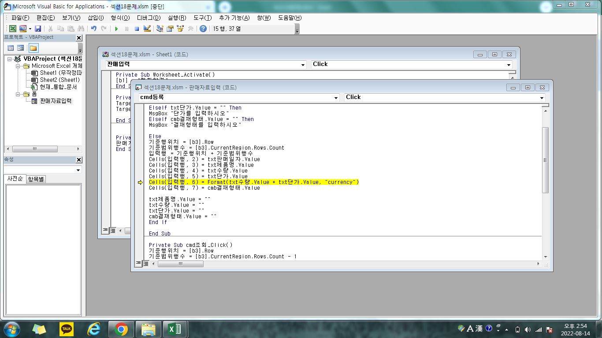The height and width of the screenshot is (338, 602).
Task: Toggle Folders view in the Project pane
Action: point(33,48)
